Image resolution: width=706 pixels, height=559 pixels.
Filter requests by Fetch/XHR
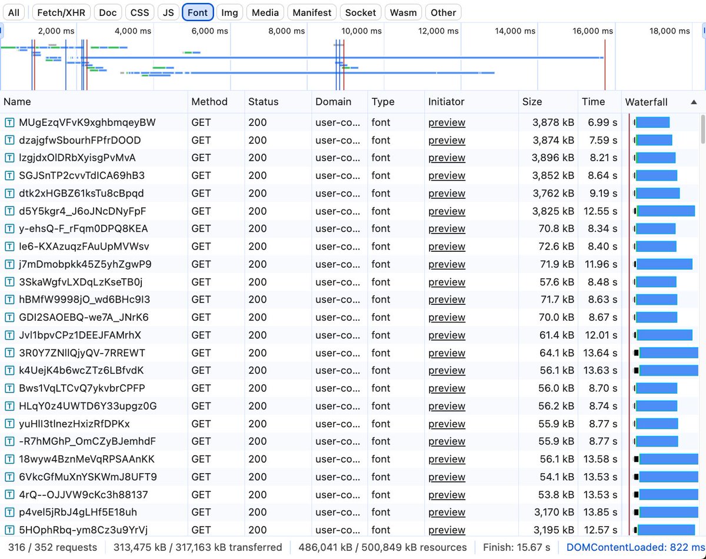(x=62, y=12)
